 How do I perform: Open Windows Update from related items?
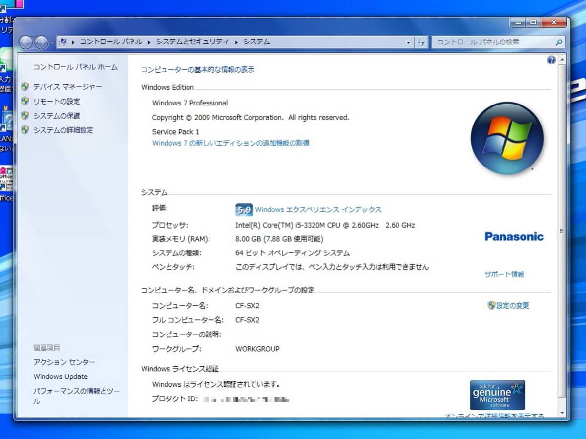pyautogui.click(x=61, y=376)
